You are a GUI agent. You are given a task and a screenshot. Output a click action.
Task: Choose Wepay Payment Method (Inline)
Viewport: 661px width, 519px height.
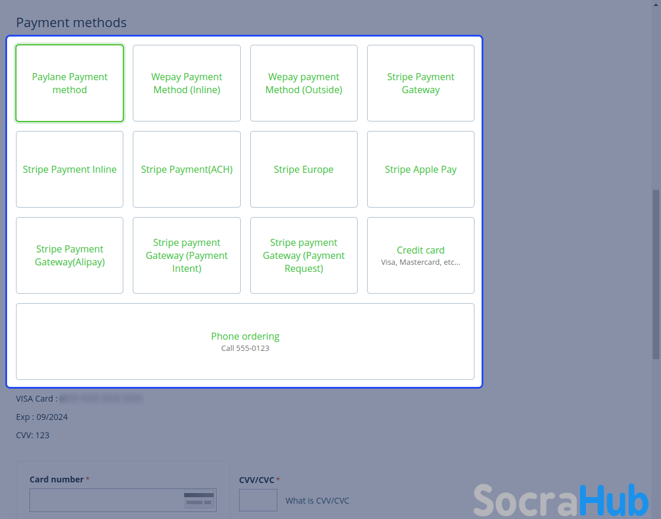click(x=186, y=83)
